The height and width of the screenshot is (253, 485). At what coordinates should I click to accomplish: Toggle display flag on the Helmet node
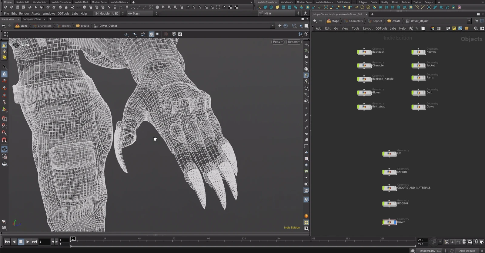[424, 52]
